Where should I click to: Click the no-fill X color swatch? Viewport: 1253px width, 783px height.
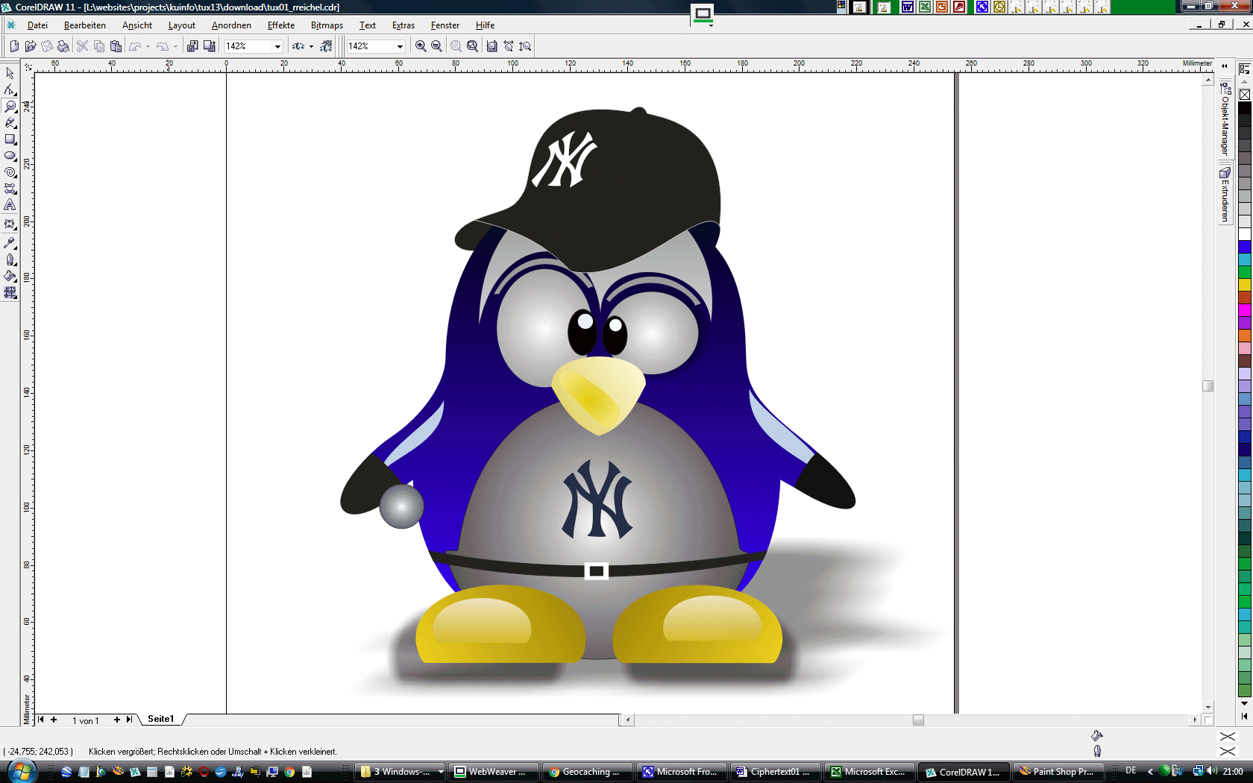(1245, 95)
